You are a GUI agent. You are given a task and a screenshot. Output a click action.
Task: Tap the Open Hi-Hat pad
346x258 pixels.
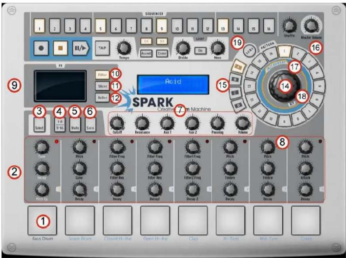click(155, 220)
